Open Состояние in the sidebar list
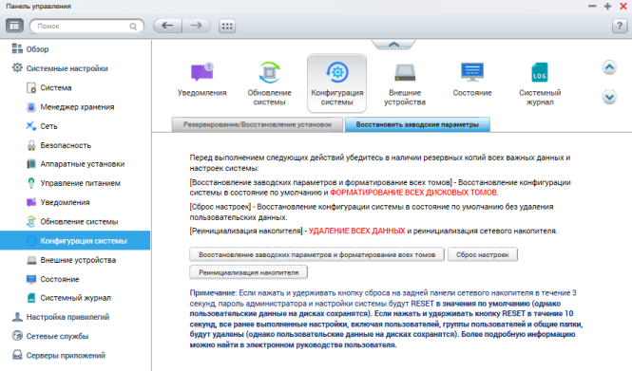The width and height of the screenshot is (632, 371). pos(60,279)
